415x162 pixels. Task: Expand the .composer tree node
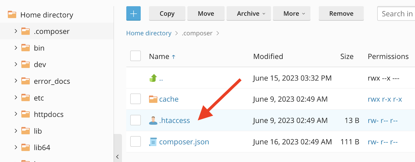pyautogui.click(x=16, y=31)
